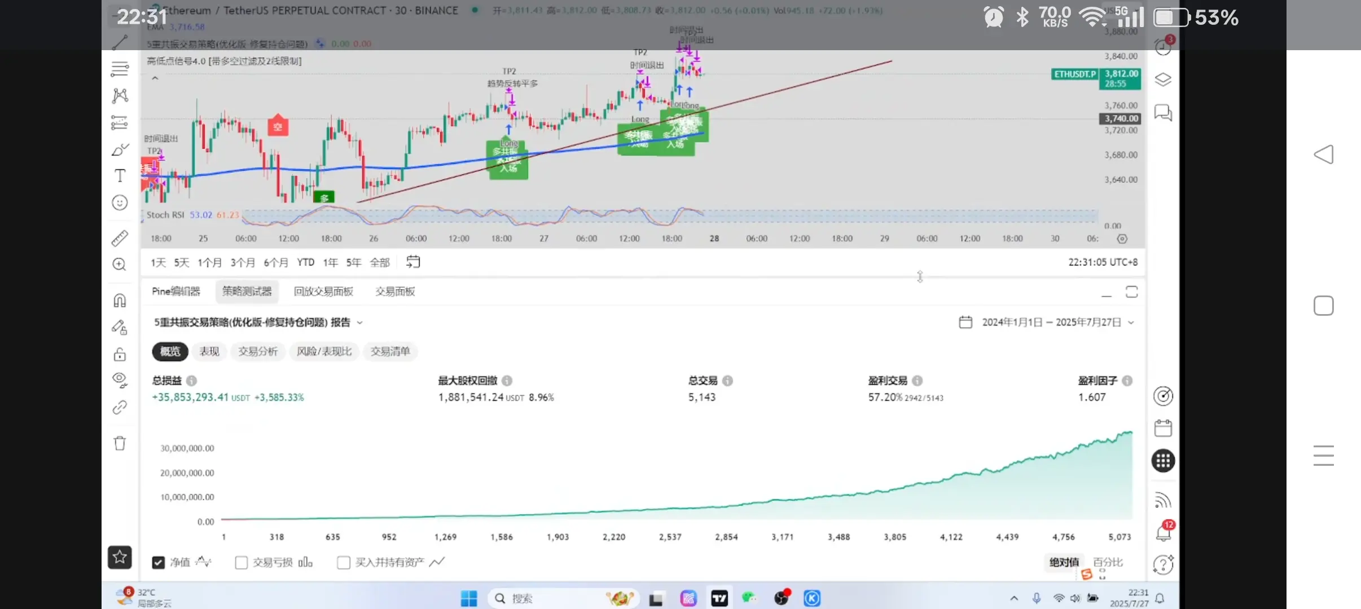Image resolution: width=1361 pixels, height=609 pixels.
Task: Click the taskbar 搜索 search box
Action: (x=563, y=598)
